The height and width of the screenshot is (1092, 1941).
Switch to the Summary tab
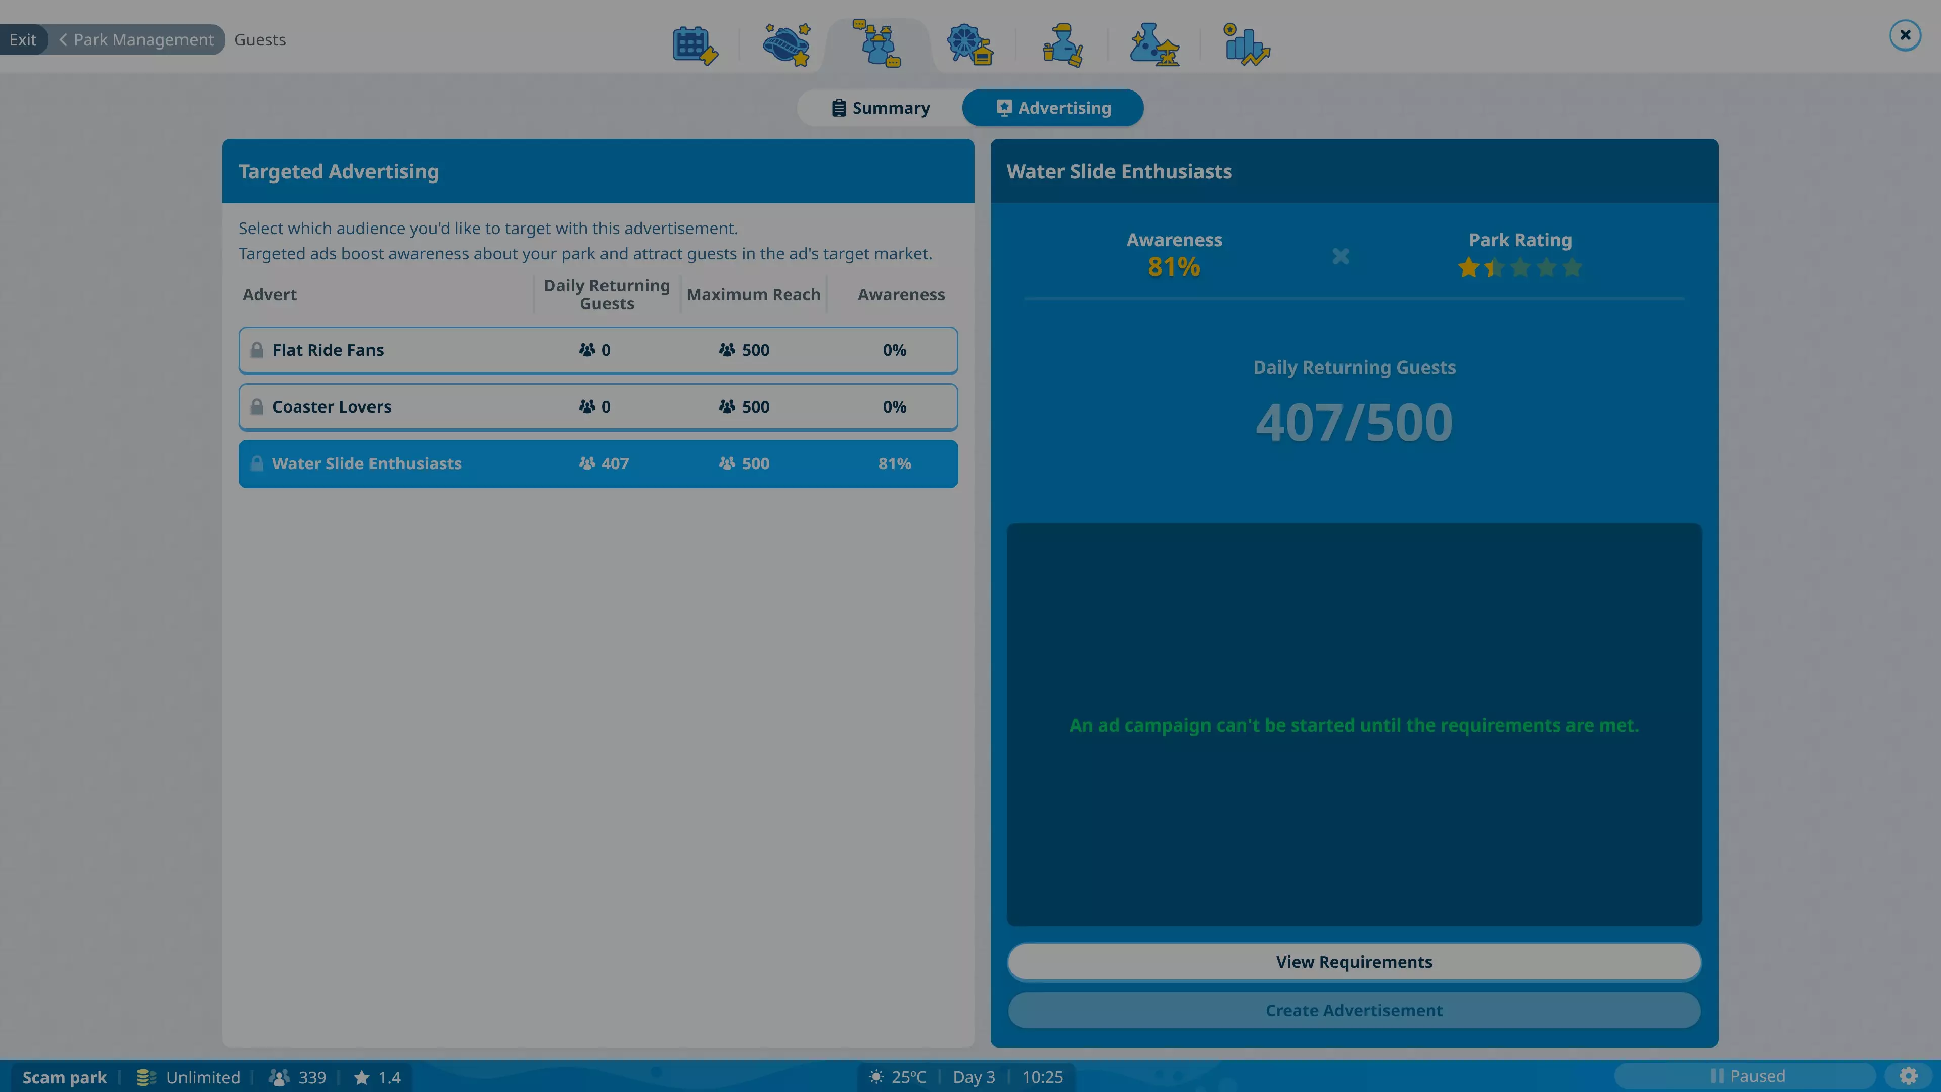pyautogui.click(x=880, y=108)
